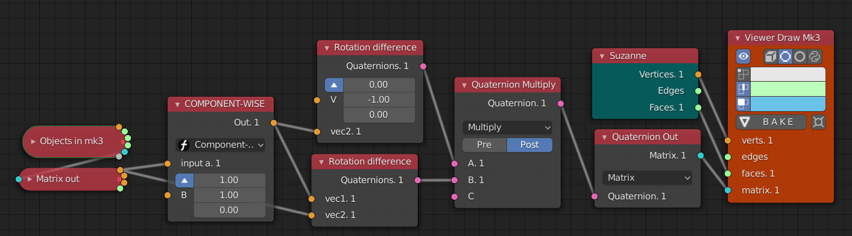Click the up-arrow icon in COMPONENT-WISE B field

pyautogui.click(x=185, y=180)
